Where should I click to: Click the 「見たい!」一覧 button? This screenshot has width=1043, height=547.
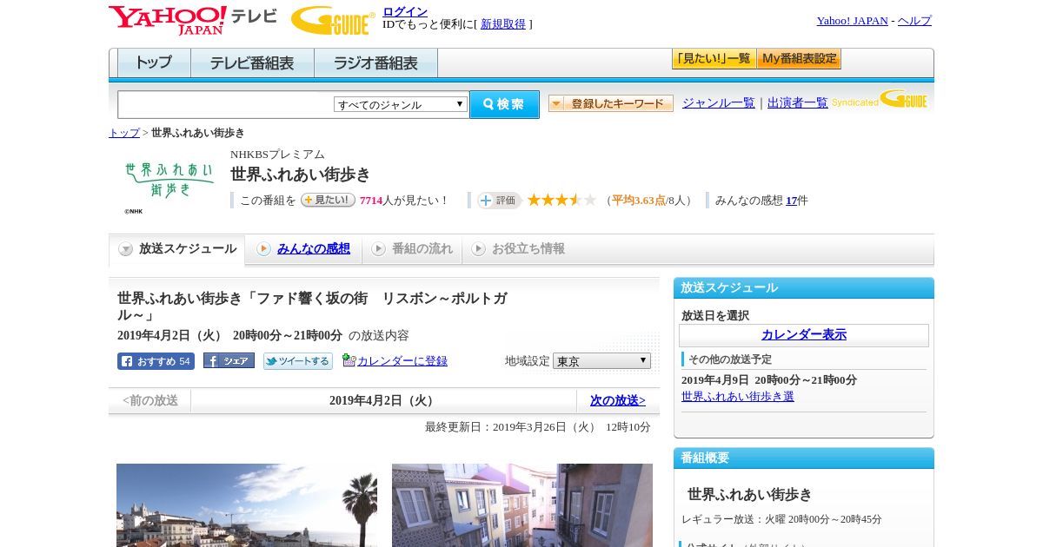click(x=714, y=59)
